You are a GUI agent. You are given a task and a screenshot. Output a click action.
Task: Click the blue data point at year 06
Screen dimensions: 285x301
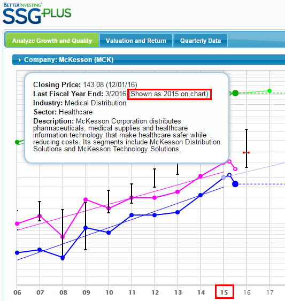click(x=17, y=253)
